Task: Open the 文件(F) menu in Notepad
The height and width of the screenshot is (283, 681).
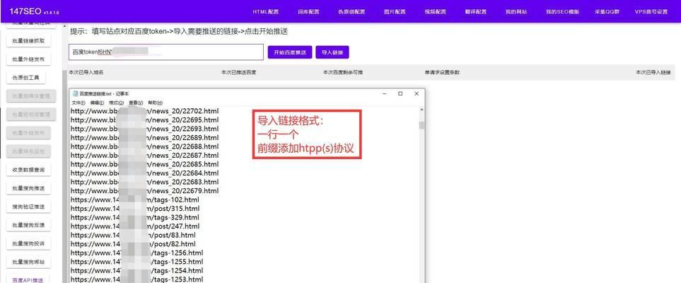Action: 78,103
